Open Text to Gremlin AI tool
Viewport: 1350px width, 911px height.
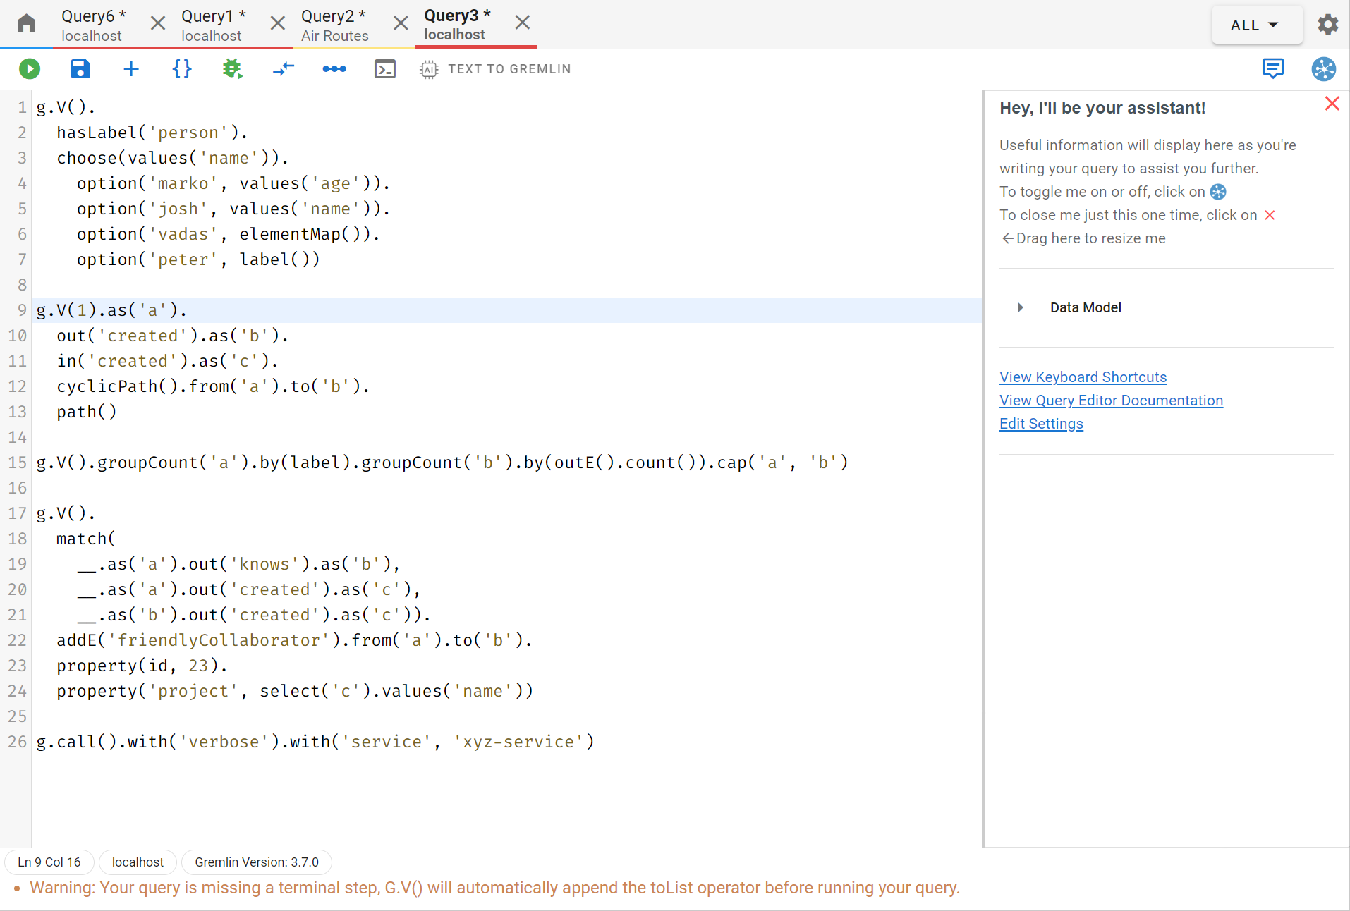coord(495,69)
